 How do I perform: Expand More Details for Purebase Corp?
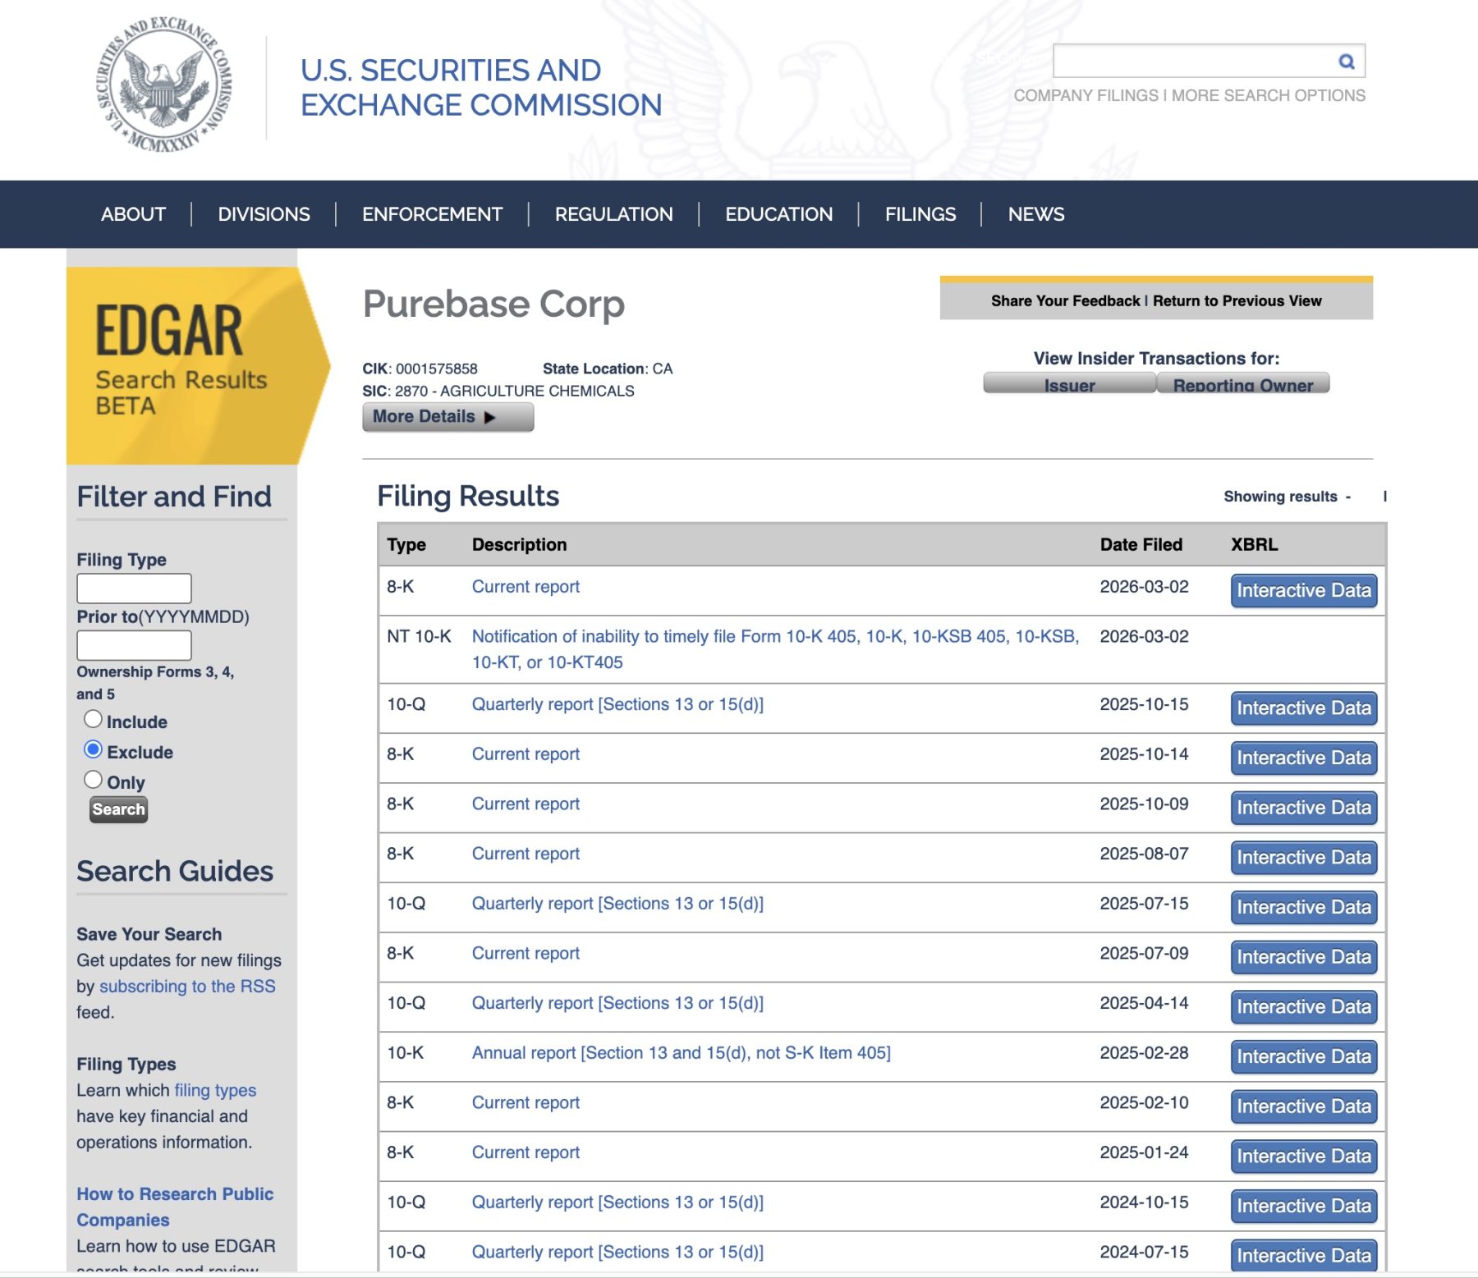tap(448, 417)
